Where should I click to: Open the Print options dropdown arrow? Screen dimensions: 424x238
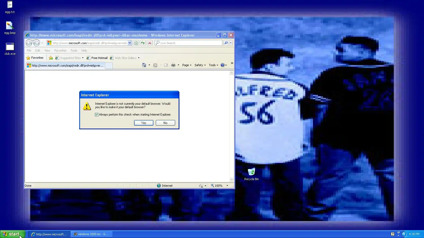click(178, 65)
